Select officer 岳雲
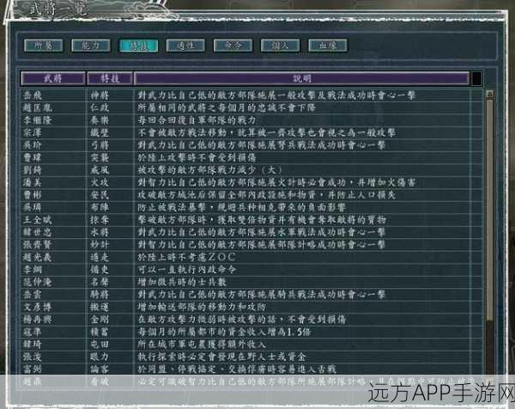Screen dimensions: 515x409 click(33, 294)
